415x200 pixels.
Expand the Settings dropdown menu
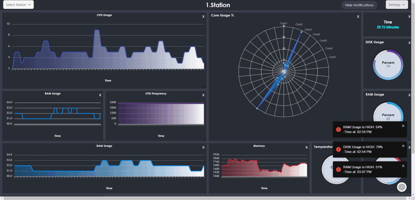pos(397,5)
